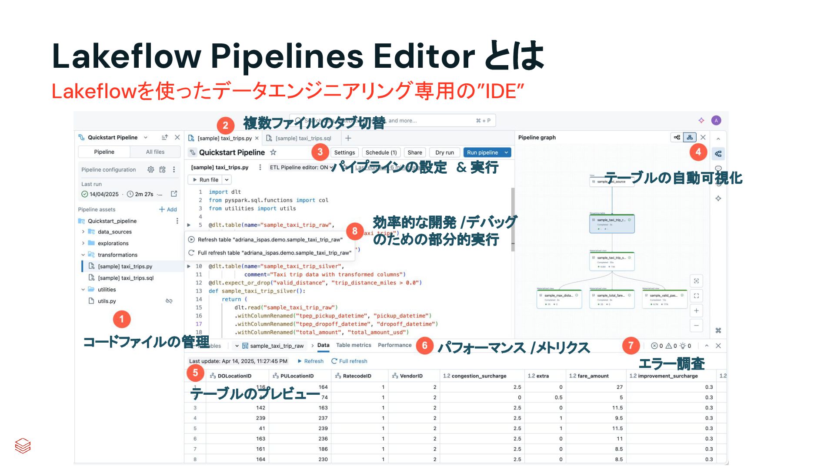Image resolution: width=834 pixels, height=469 pixels.
Task: Click focus-on-selection button in graph controls
Action: point(696,281)
